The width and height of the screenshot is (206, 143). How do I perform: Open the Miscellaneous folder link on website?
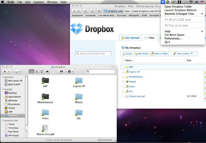point(136,77)
